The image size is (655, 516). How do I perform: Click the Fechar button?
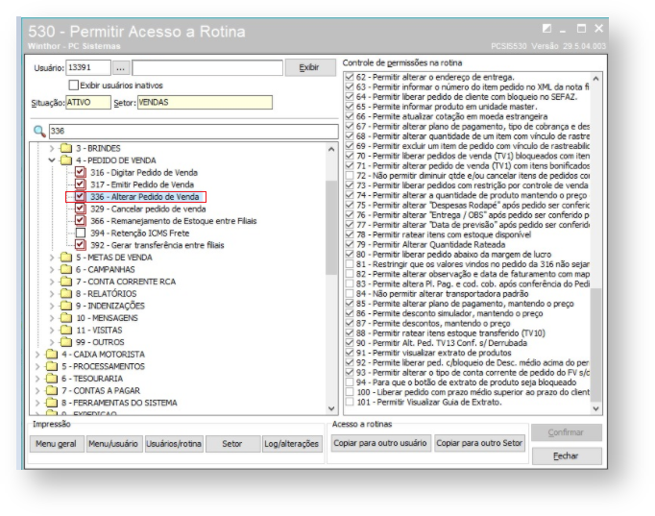pos(567,455)
